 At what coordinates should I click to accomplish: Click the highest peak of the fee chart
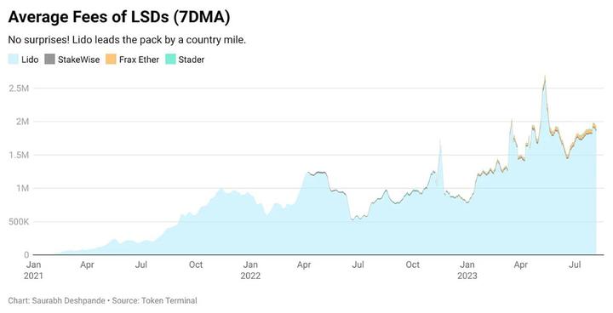pyautogui.click(x=545, y=77)
